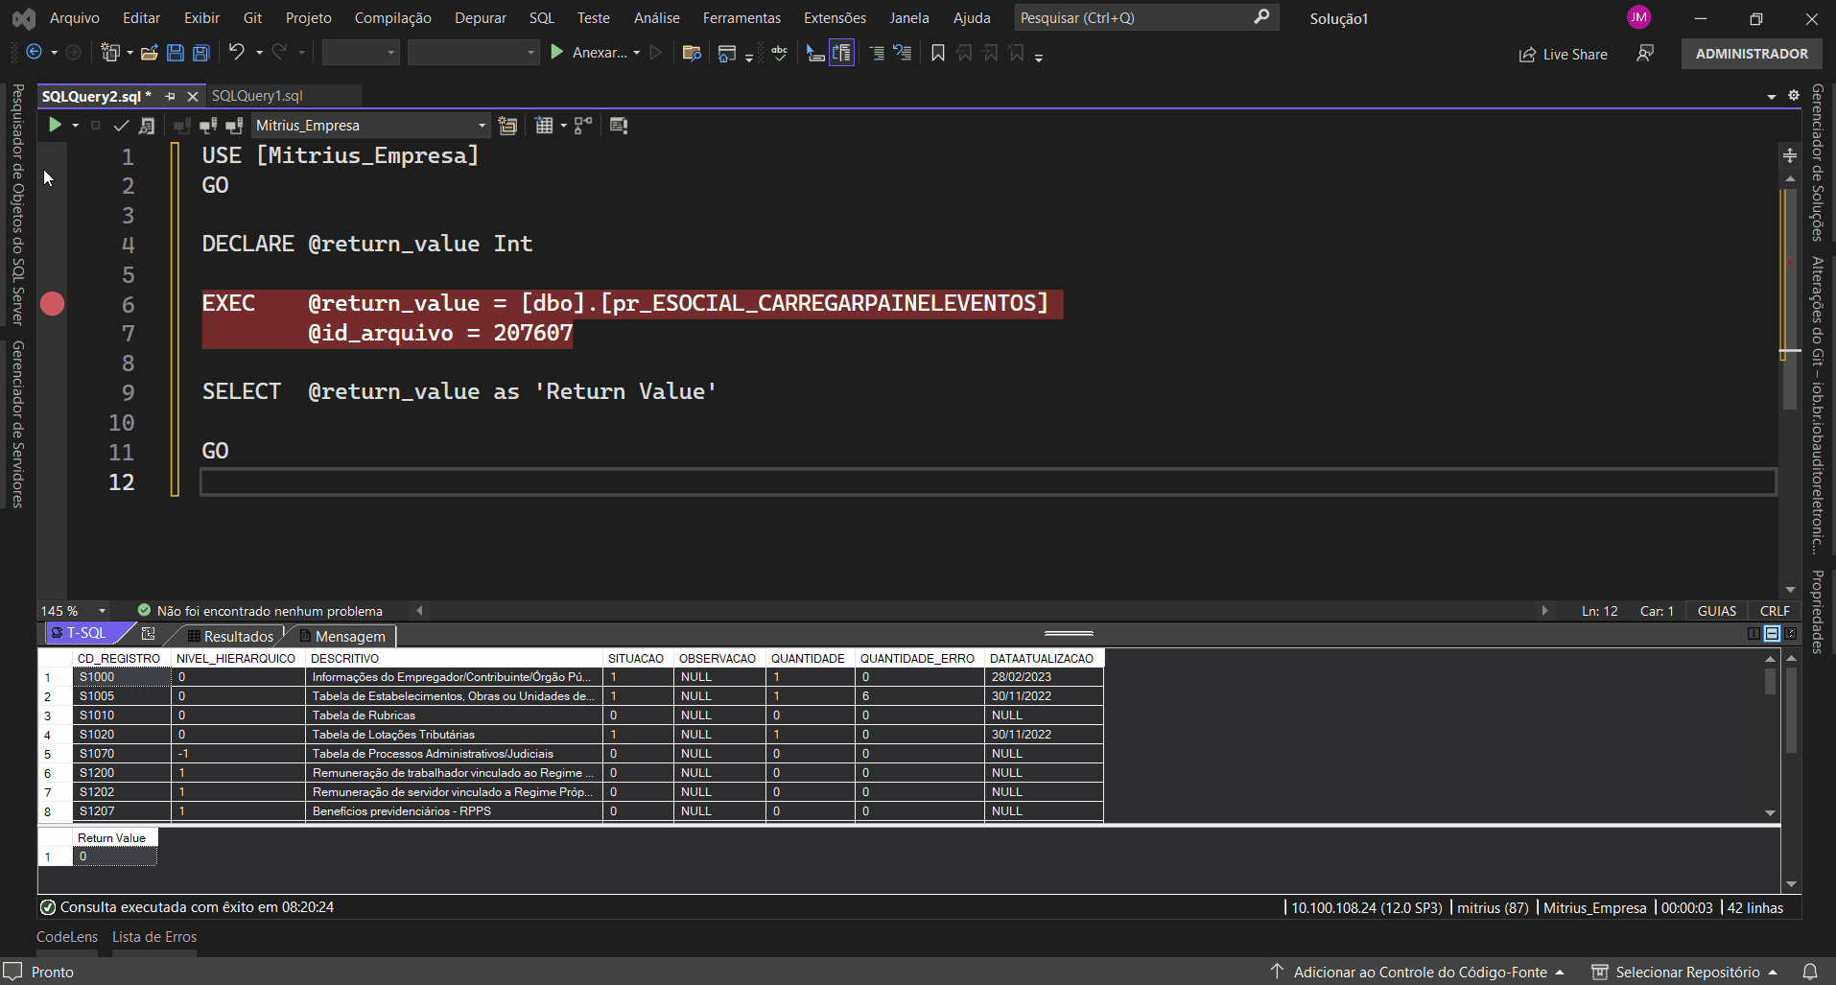Click the Save All icon
The width and height of the screenshot is (1836, 985).
point(201,53)
